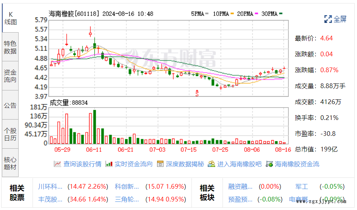Open related sector 电商概 link
Viewport: 357px width, 210px height.
click(x=298, y=199)
